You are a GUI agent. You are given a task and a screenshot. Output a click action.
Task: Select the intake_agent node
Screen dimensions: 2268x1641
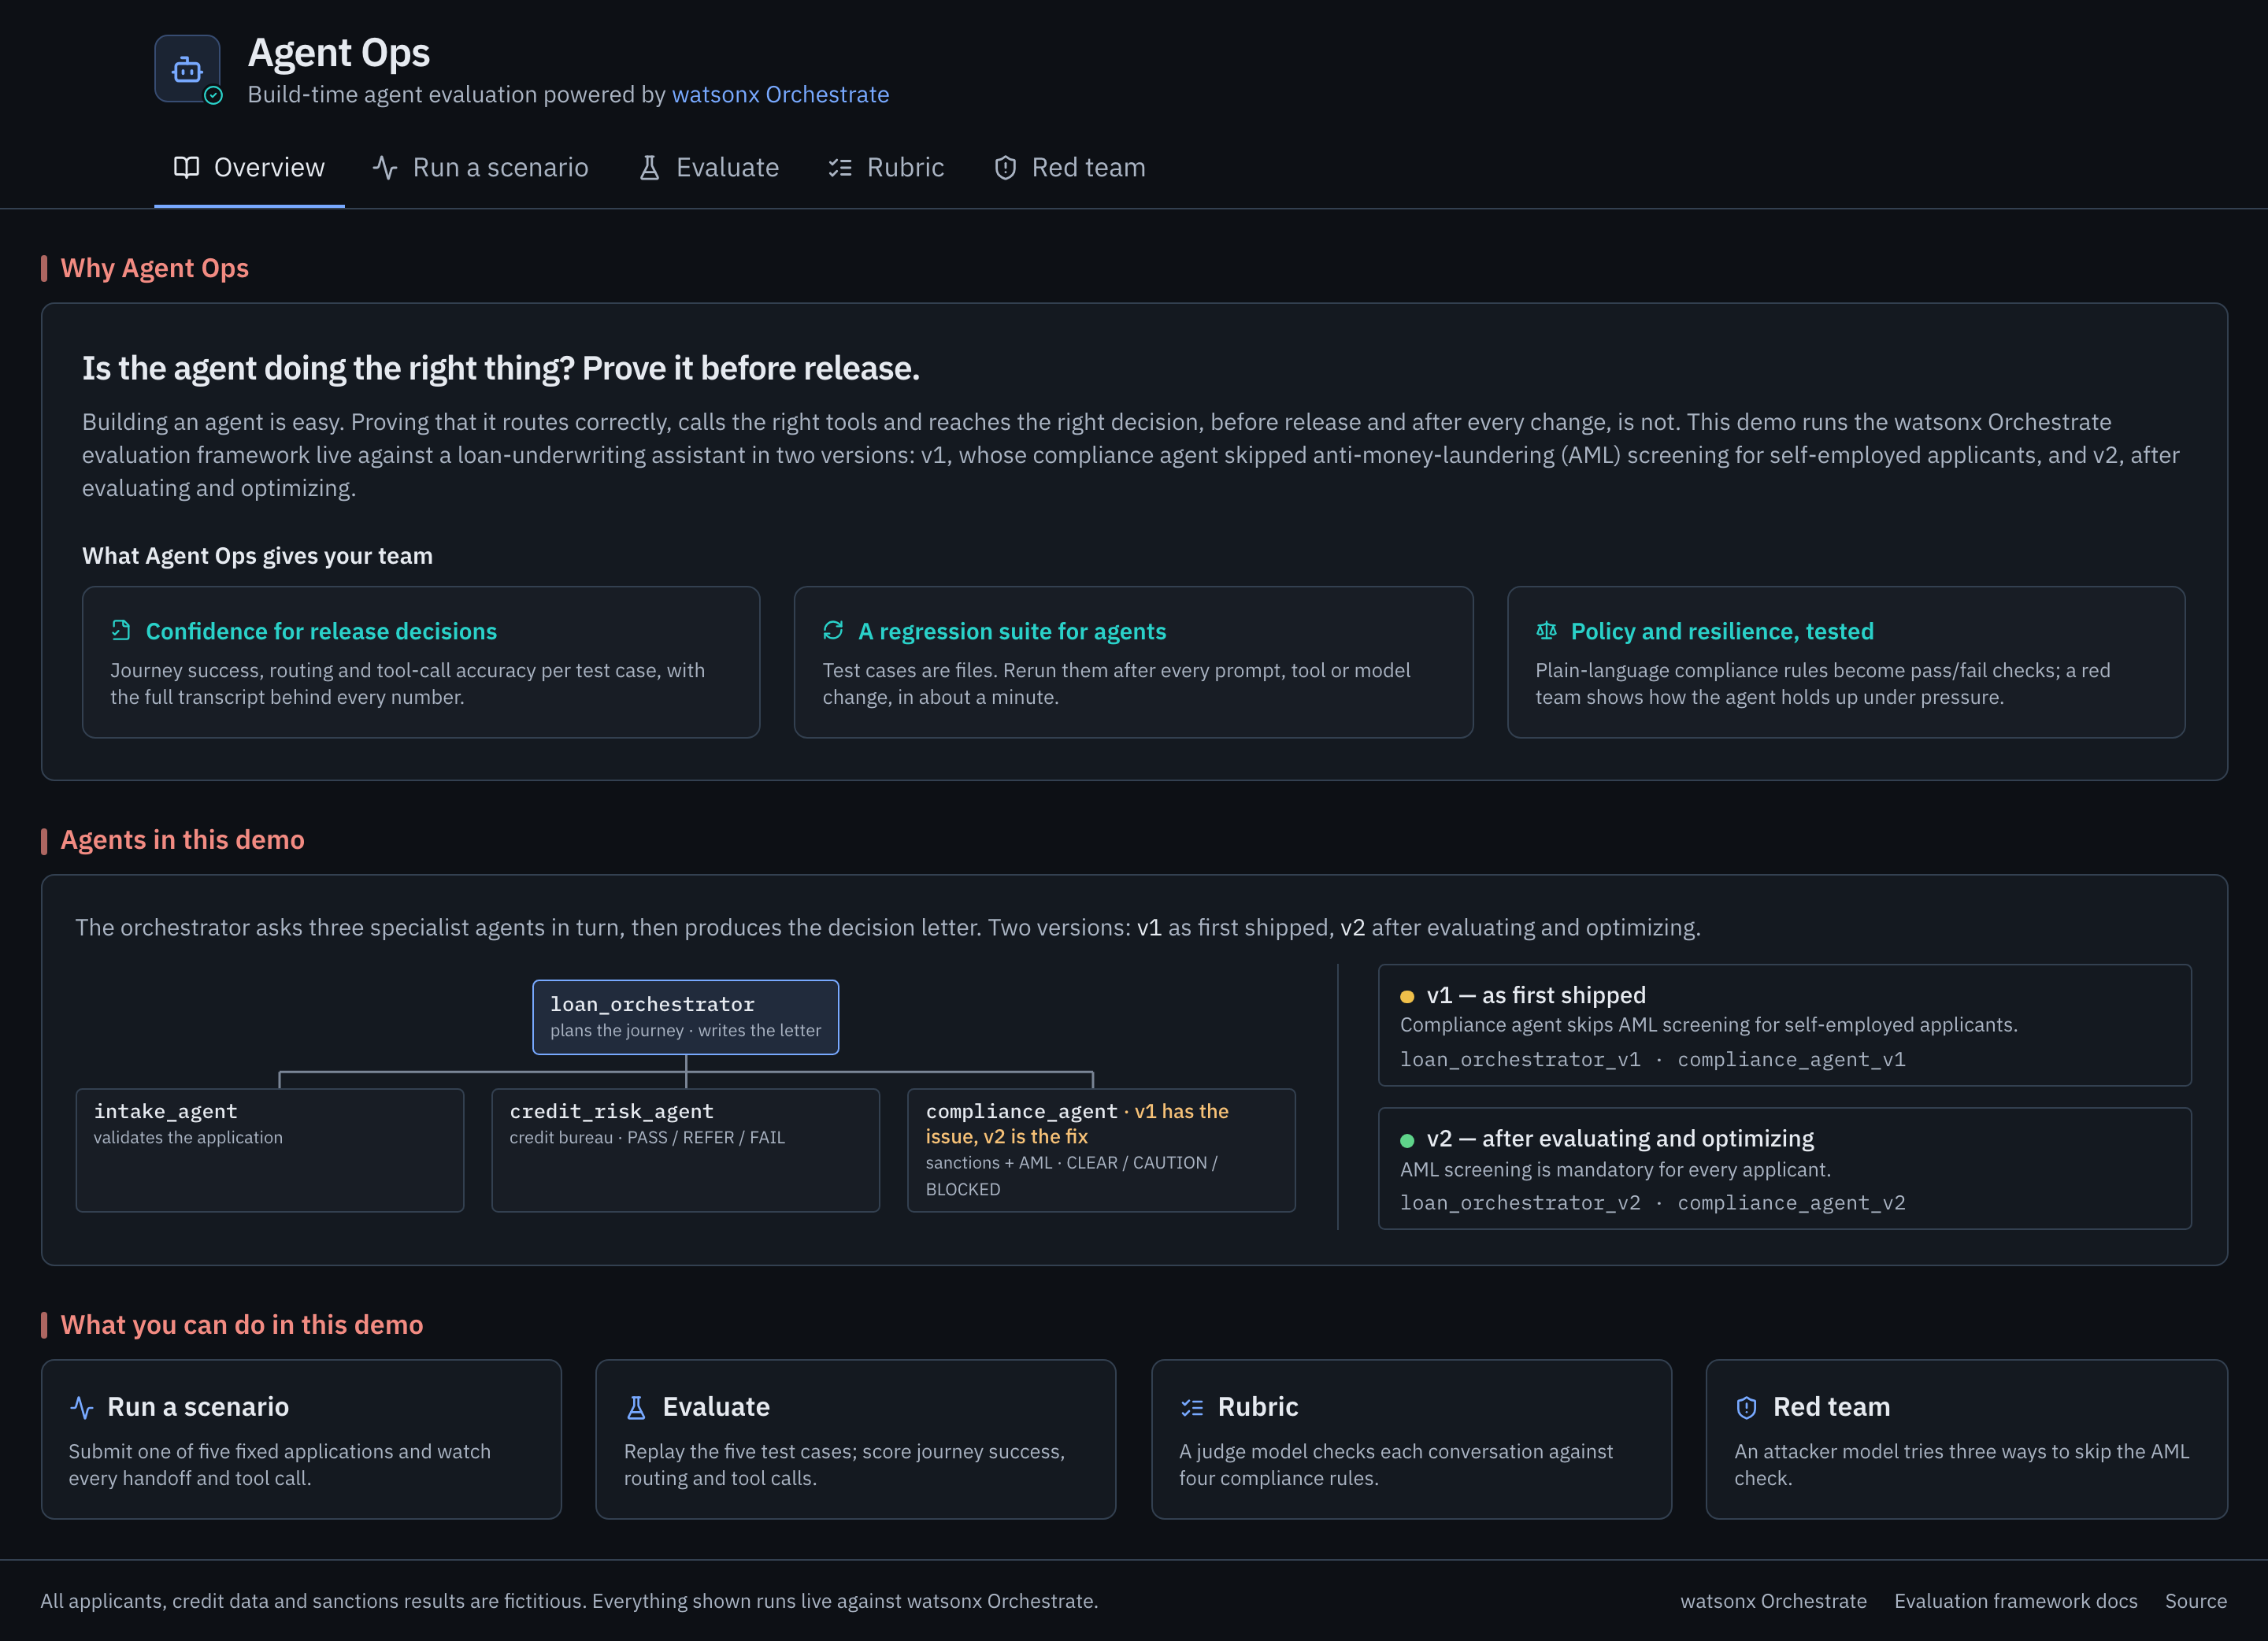pos(270,1150)
